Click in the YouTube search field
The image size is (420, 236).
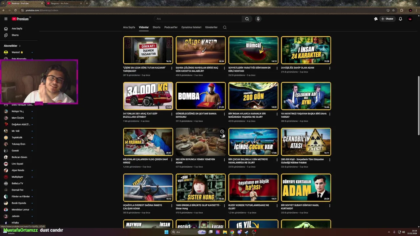[198, 19]
